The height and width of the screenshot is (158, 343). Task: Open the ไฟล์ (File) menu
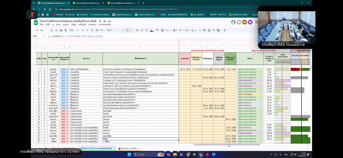pos(42,24)
